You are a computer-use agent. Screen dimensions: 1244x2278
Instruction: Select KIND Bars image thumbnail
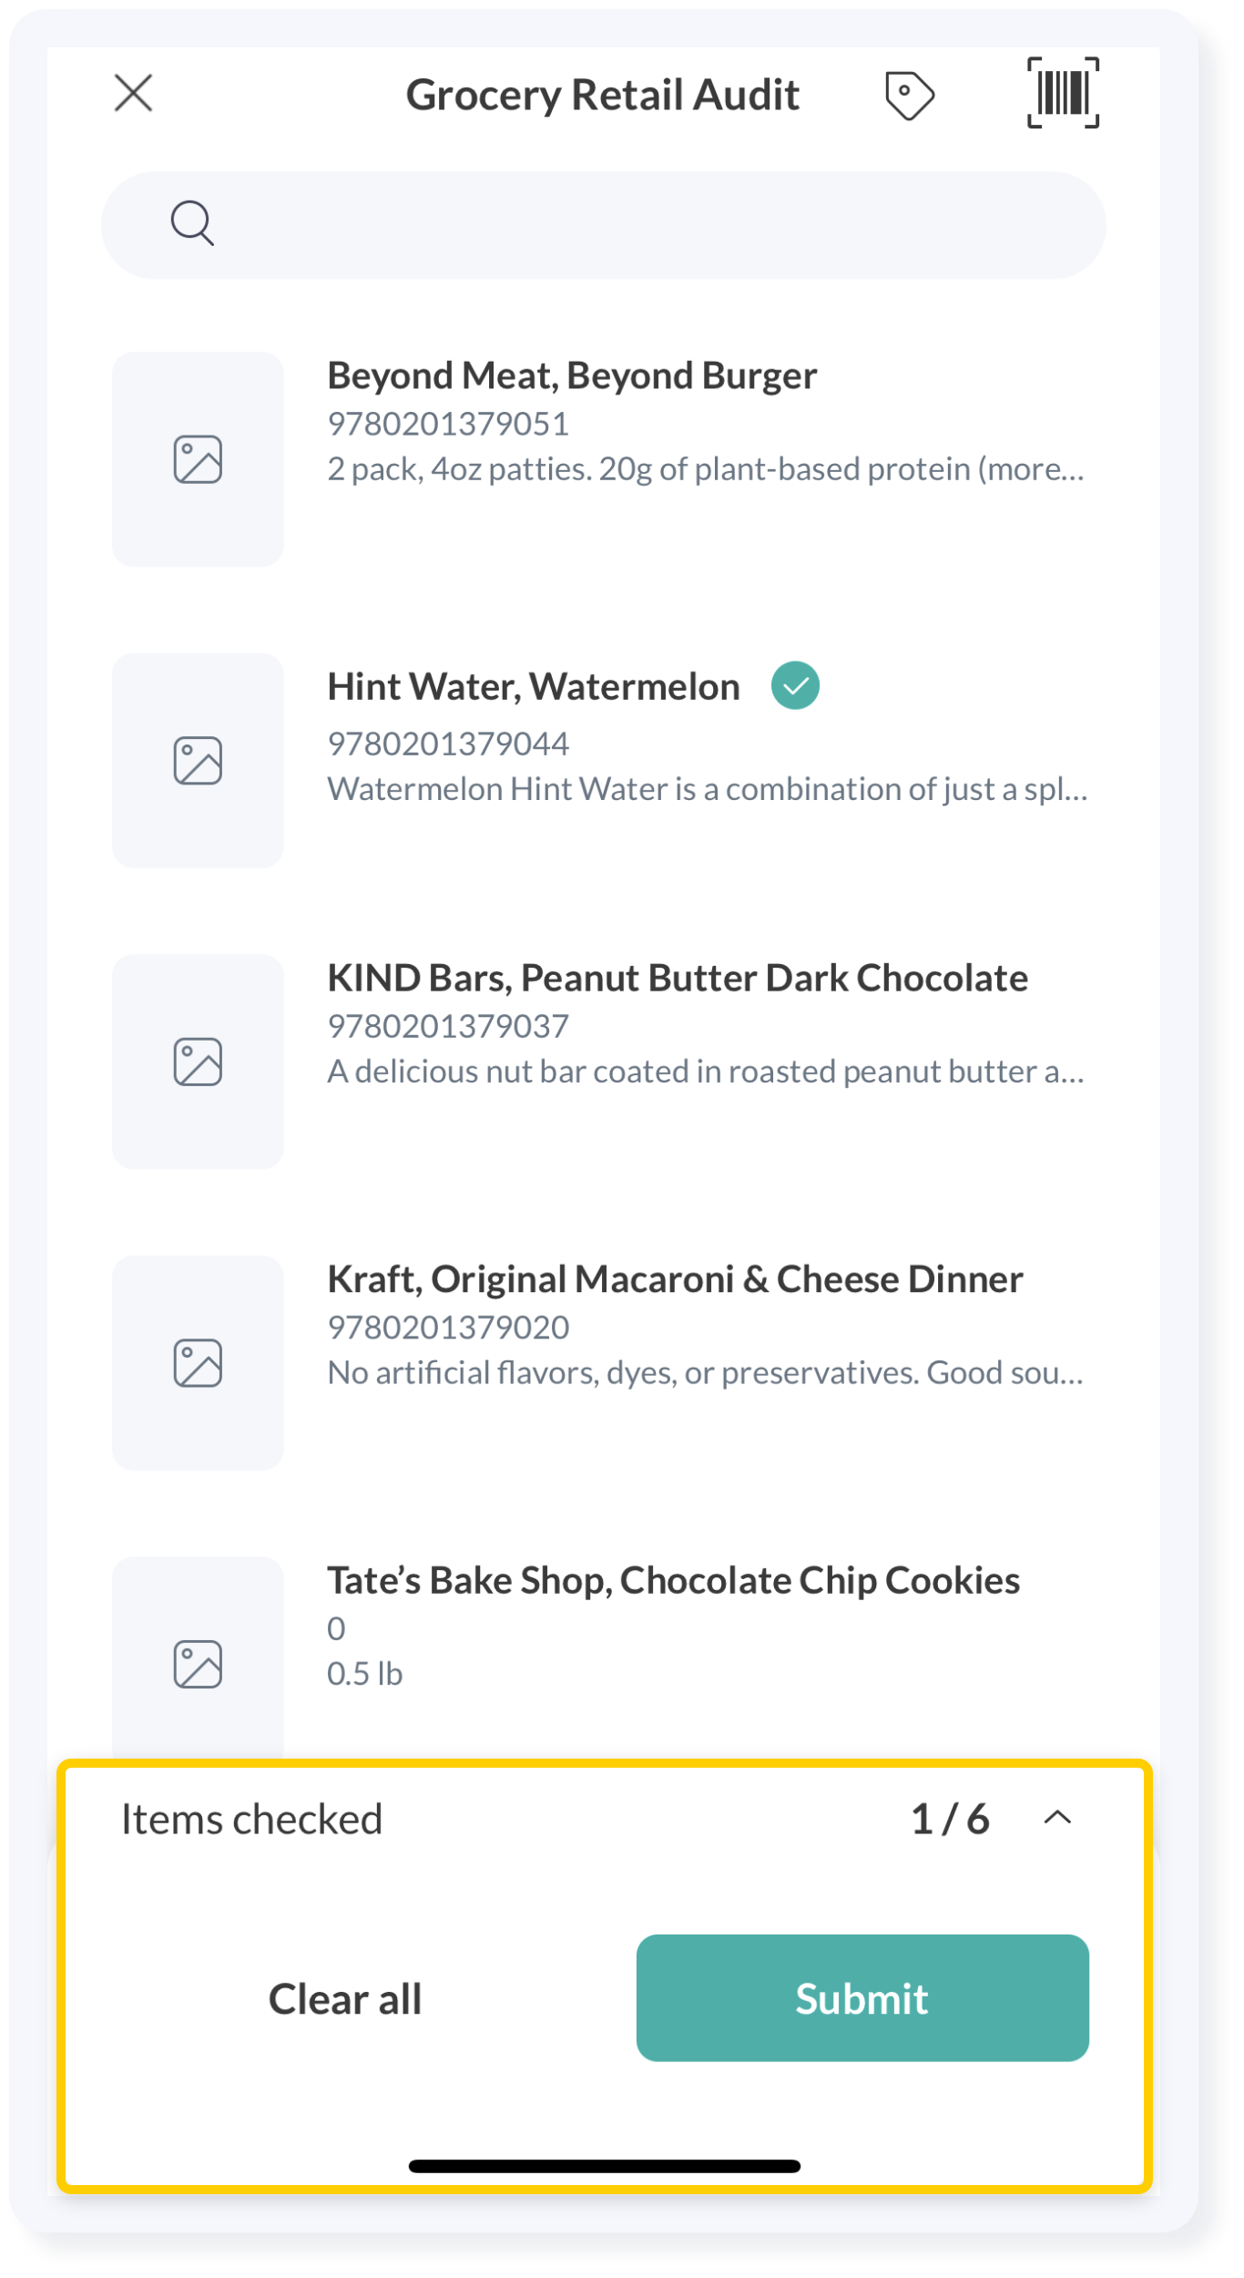[x=198, y=1062]
